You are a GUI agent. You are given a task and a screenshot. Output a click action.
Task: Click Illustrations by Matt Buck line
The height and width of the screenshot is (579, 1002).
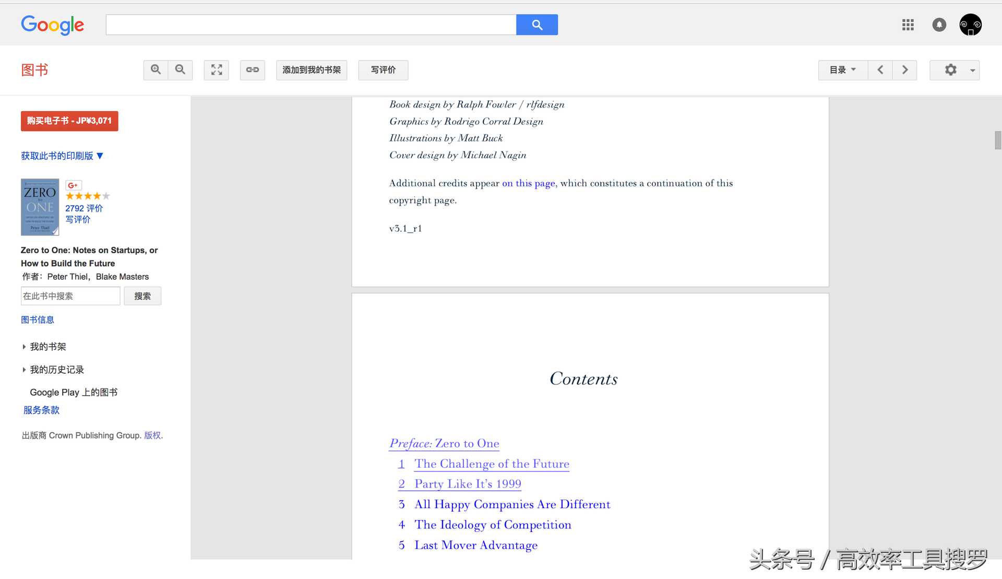pos(446,138)
